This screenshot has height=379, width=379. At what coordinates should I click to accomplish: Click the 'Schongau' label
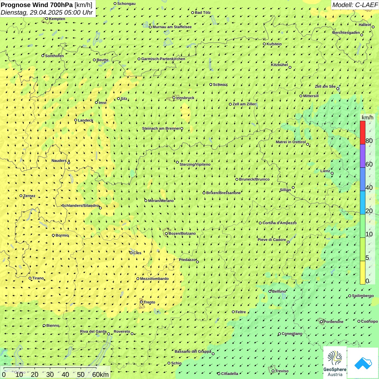(x=126, y=4)
